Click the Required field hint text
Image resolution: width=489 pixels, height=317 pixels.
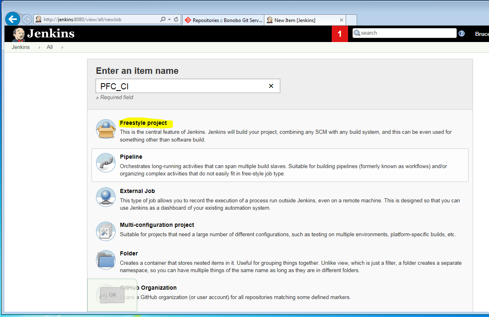click(x=114, y=98)
